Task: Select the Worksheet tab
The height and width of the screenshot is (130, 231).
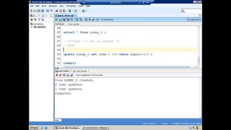Action: pyautogui.click(x=60, y=24)
